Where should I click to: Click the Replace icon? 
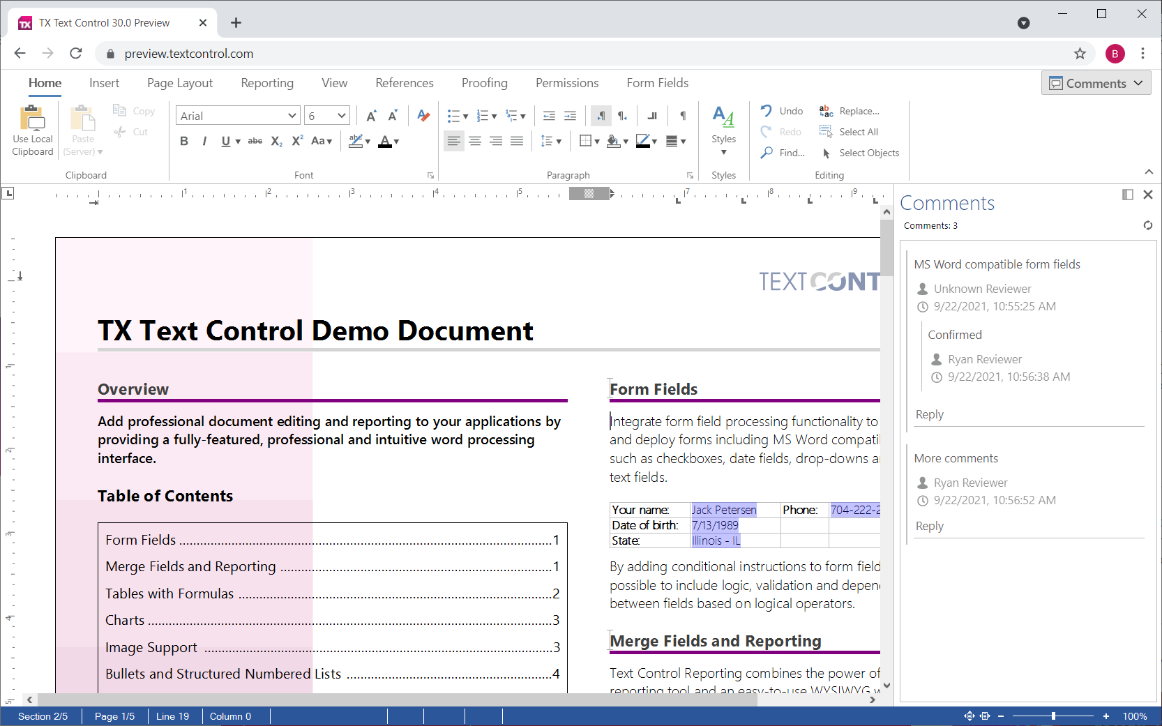[826, 111]
